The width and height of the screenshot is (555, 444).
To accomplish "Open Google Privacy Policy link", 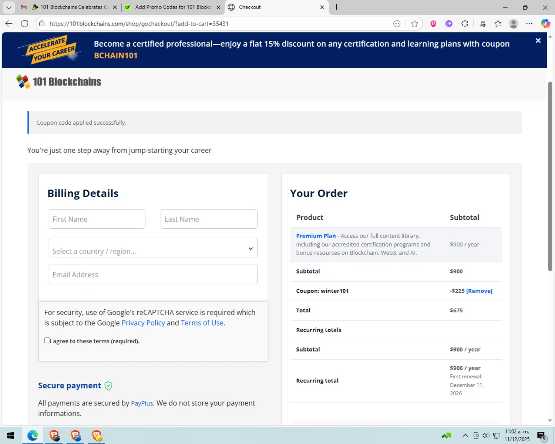I will pyautogui.click(x=143, y=323).
